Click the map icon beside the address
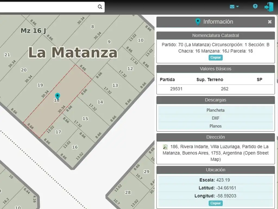278x209 pixels. click(165, 147)
